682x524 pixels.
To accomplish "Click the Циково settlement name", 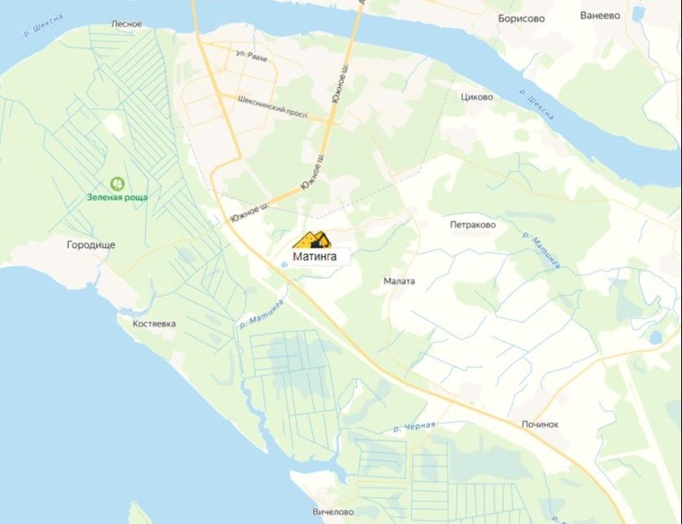I will pos(476,97).
